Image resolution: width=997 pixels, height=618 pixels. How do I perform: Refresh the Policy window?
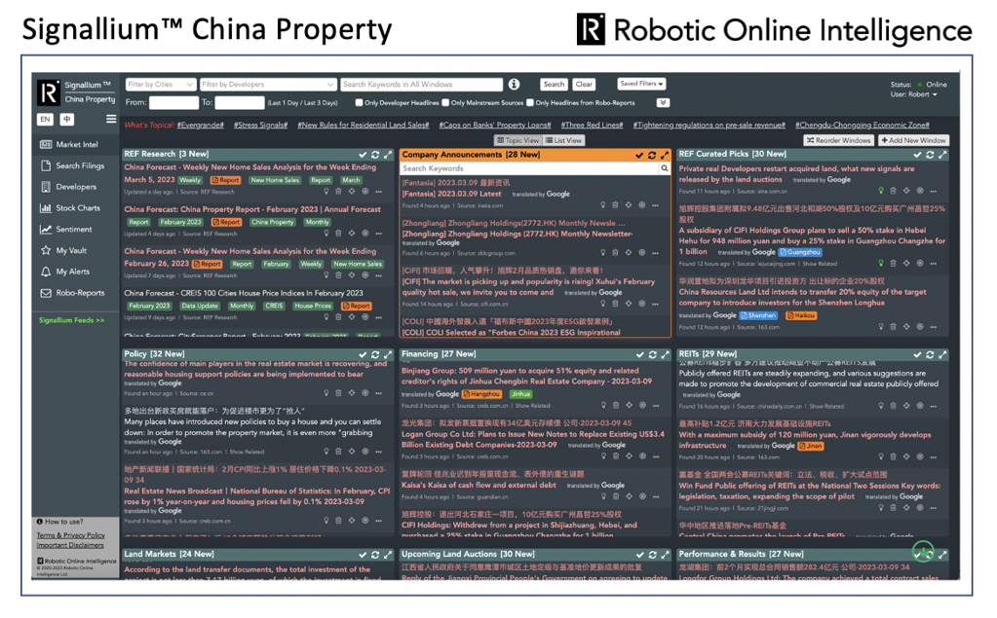[x=375, y=354]
